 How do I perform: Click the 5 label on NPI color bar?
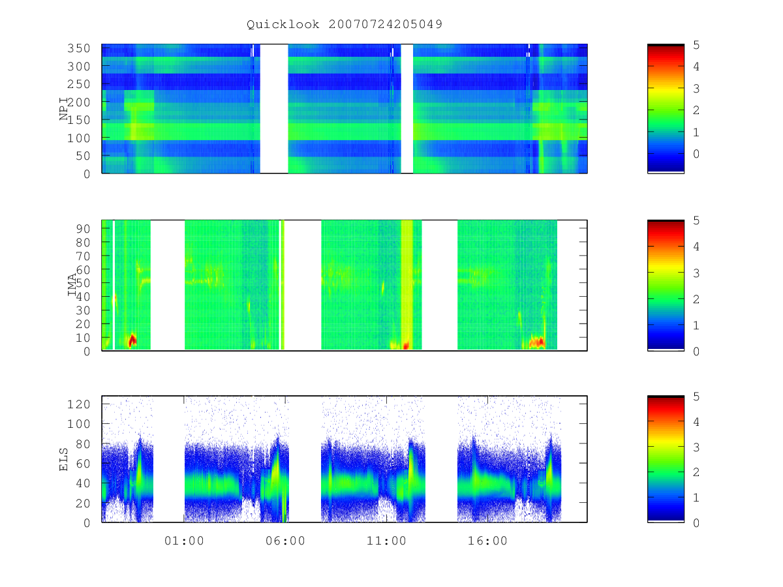[x=697, y=45]
